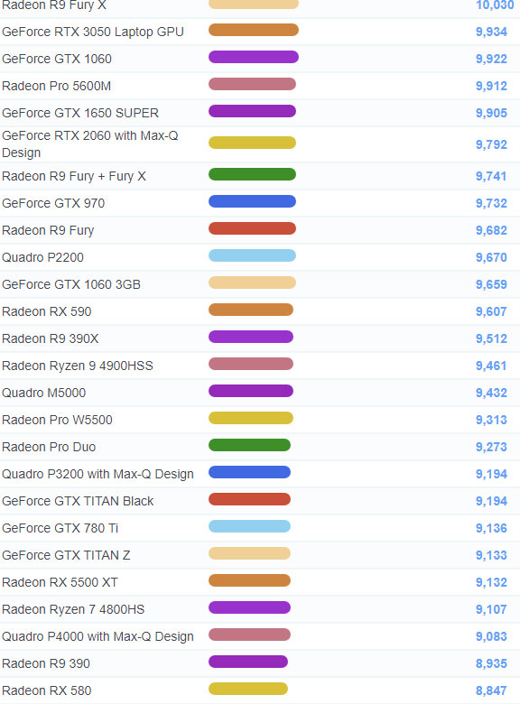Click the 9,136 score value
The width and height of the screenshot is (520, 704).
pos(491,528)
